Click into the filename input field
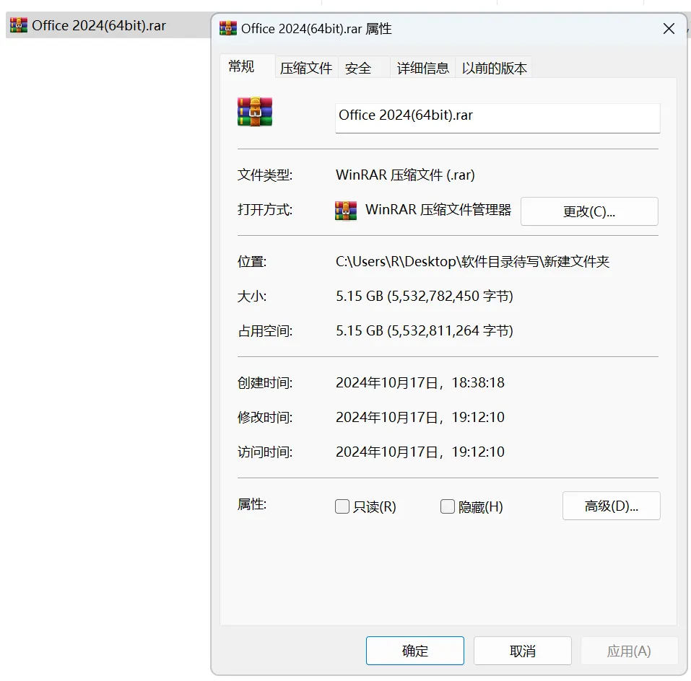The width and height of the screenshot is (691, 681). [x=497, y=118]
